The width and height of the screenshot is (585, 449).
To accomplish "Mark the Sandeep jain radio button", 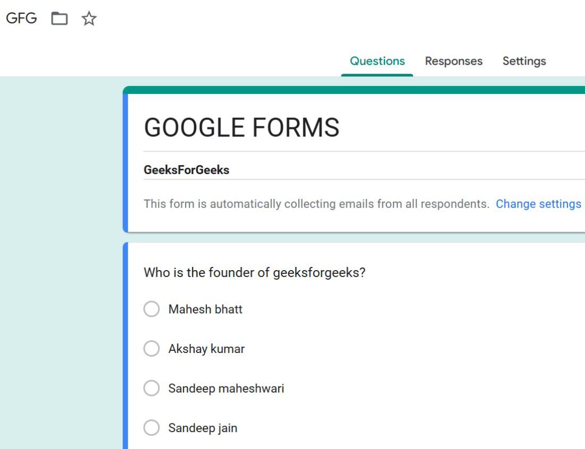I will pyautogui.click(x=152, y=428).
